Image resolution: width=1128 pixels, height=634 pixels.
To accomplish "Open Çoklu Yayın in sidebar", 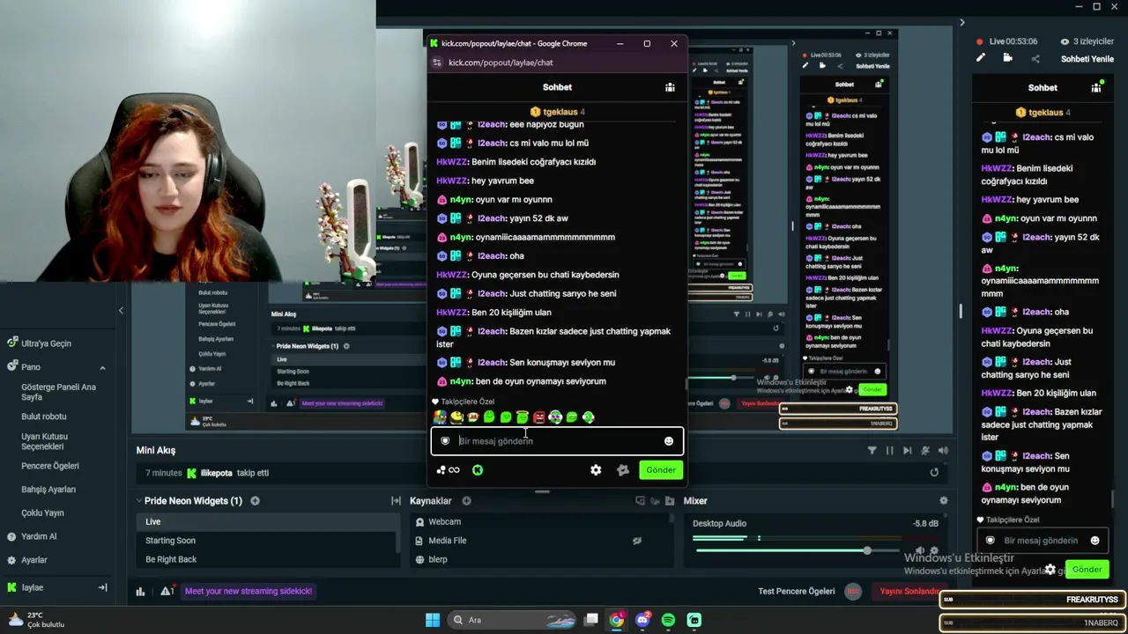I will click(42, 513).
